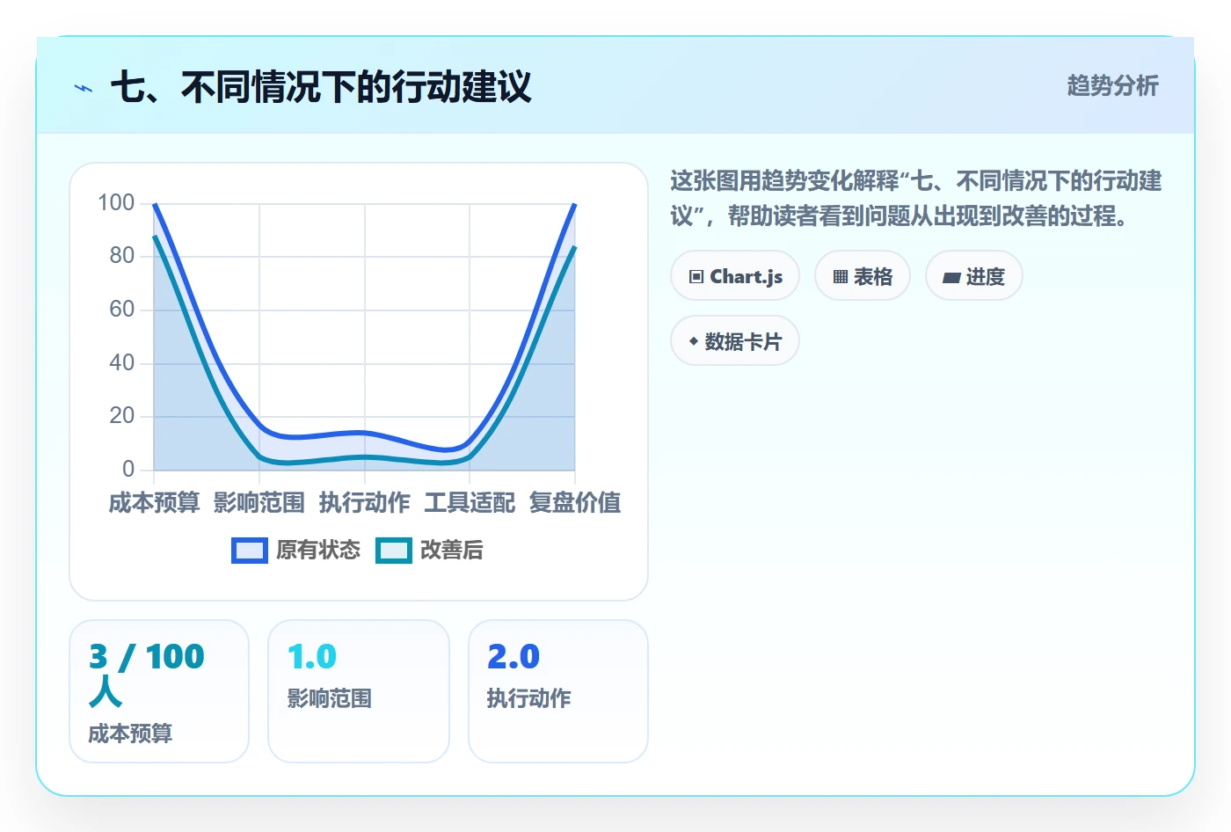Click the 100 y-axis tick label
1231x832 pixels.
(116, 203)
